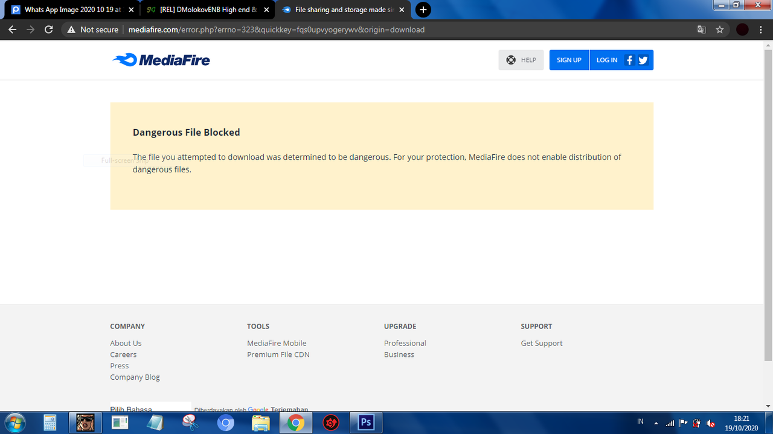Click the COMPANY footer heading
This screenshot has height=434, width=773.
point(127,326)
